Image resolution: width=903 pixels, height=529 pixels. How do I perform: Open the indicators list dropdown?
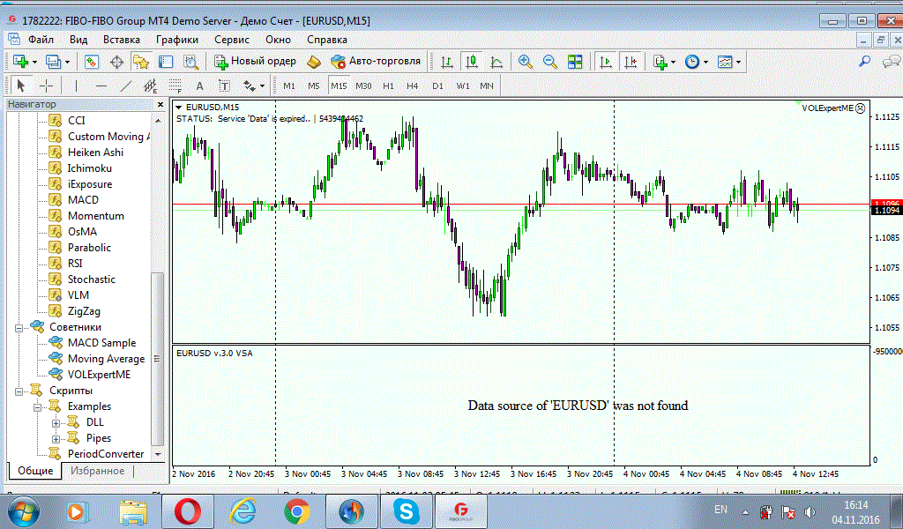click(664, 62)
